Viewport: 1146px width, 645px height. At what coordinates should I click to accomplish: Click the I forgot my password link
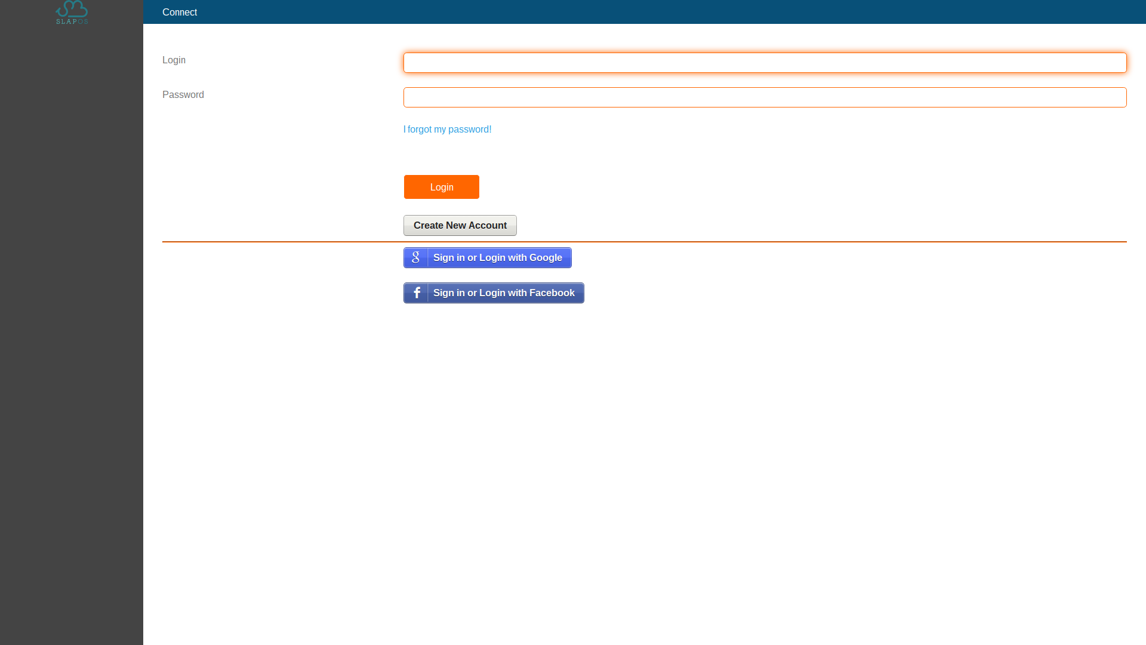point(447,129)
